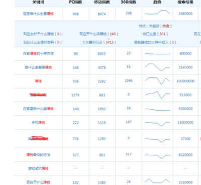Viewport: 201px width, 185px height.
Task: Select search result count 915000
Action: (185, 95)
